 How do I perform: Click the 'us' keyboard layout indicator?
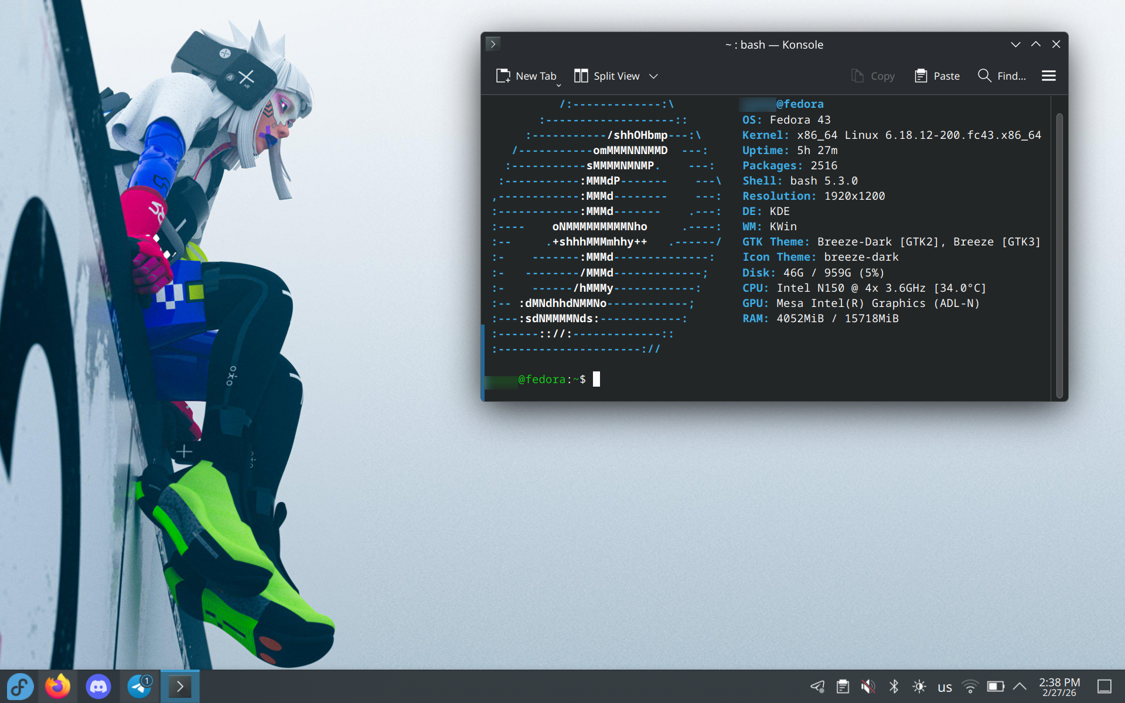click(x=945, y=687)
